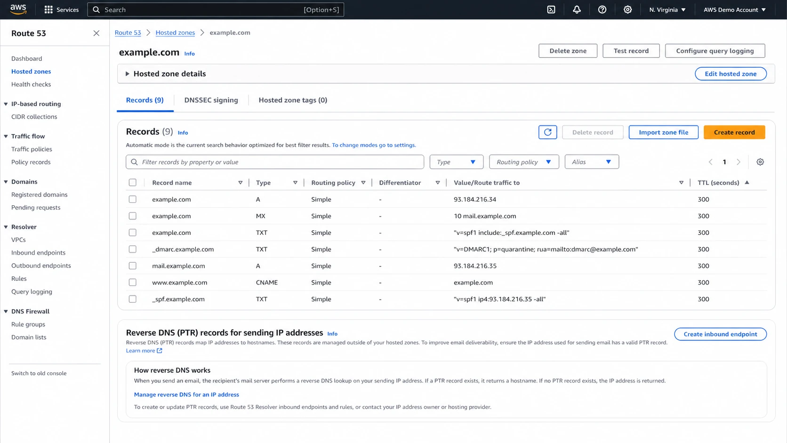Open the Services grid menu
Image resolution: width=787 pixels, height=443 pixels.
pos(61,9)
